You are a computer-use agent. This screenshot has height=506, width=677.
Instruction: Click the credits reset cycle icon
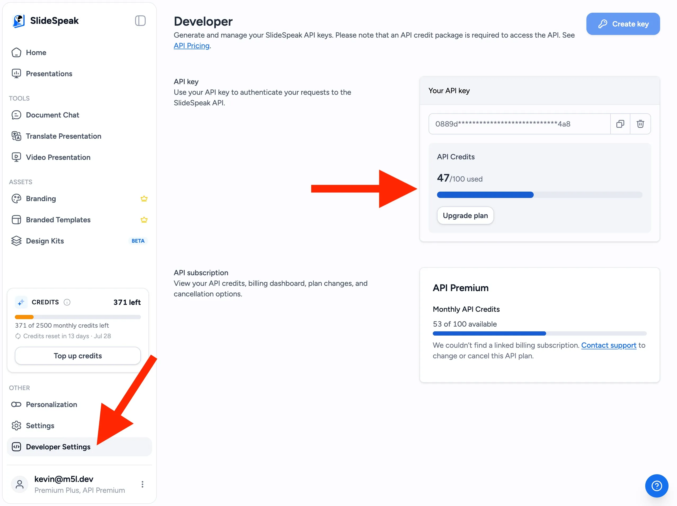coord(18,336)
